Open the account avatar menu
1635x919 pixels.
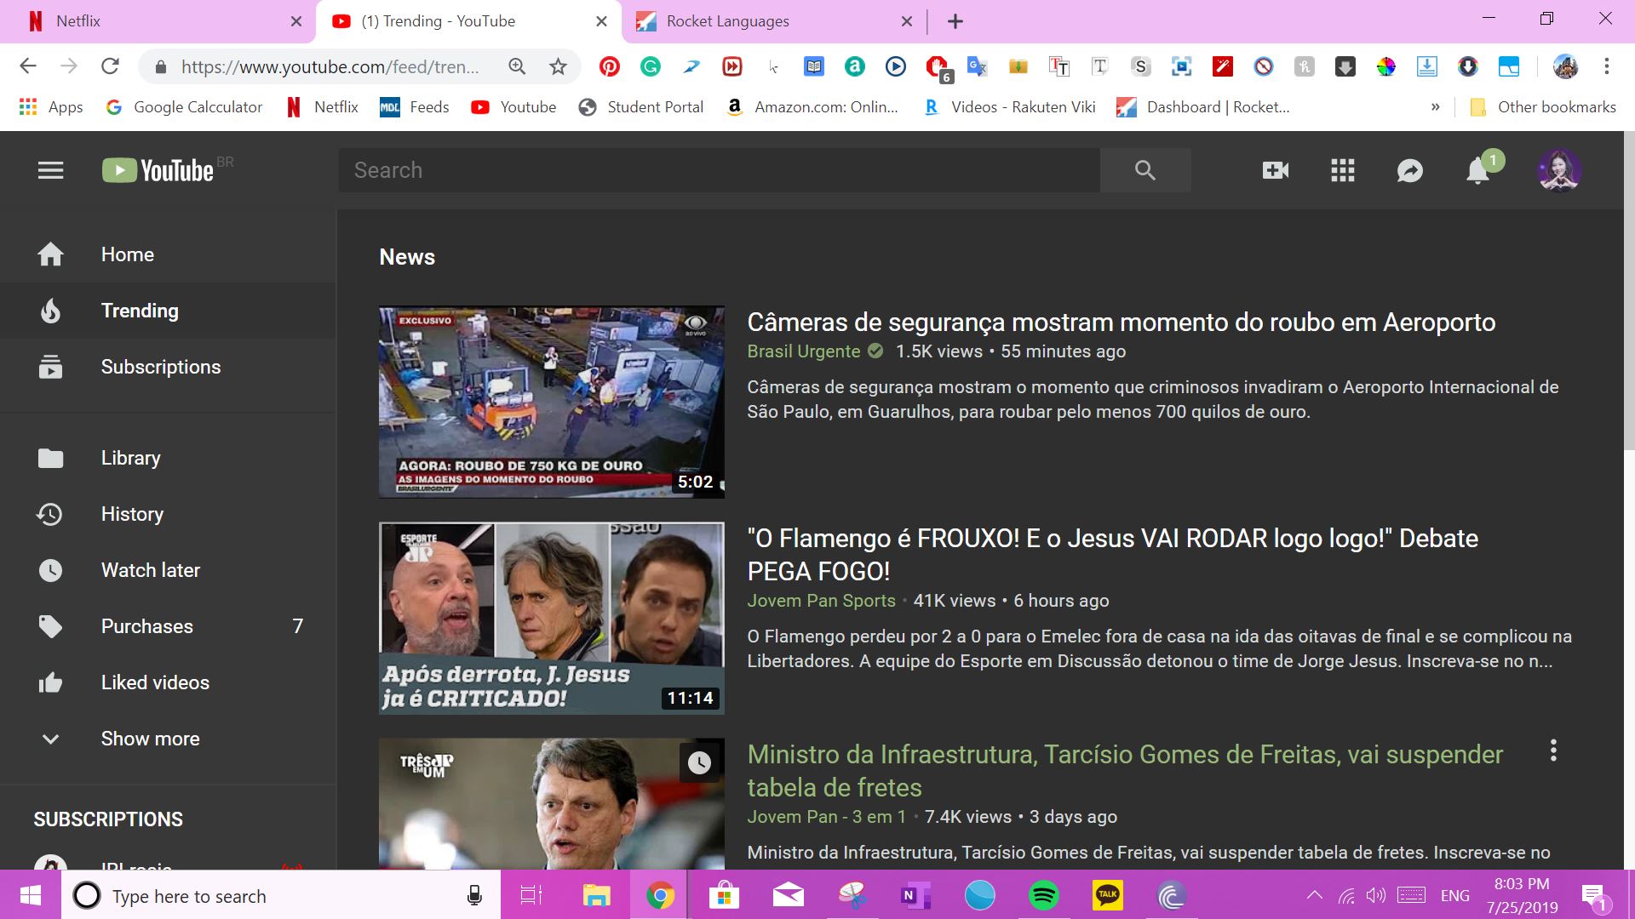1559,170
